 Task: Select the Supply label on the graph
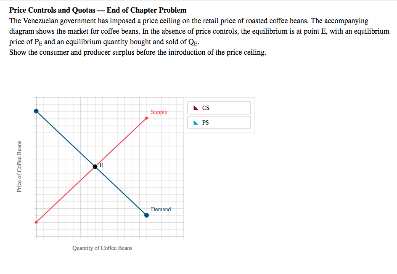159,112
